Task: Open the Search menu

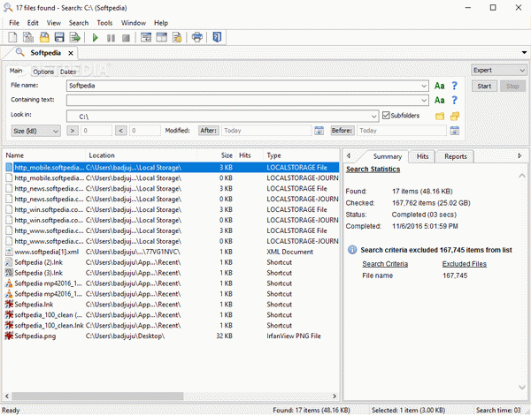Action: tap(79, 23)
